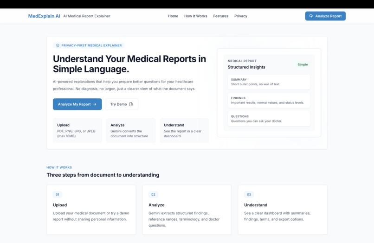
Task: Click 'See a clear dashboard with summaries' description
Action: [x=277, y=216]
